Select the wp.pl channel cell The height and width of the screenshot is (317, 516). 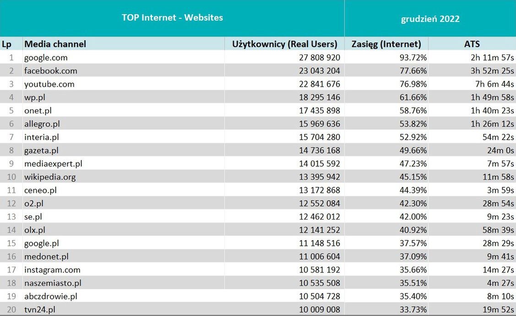click(x=35, y=97)
